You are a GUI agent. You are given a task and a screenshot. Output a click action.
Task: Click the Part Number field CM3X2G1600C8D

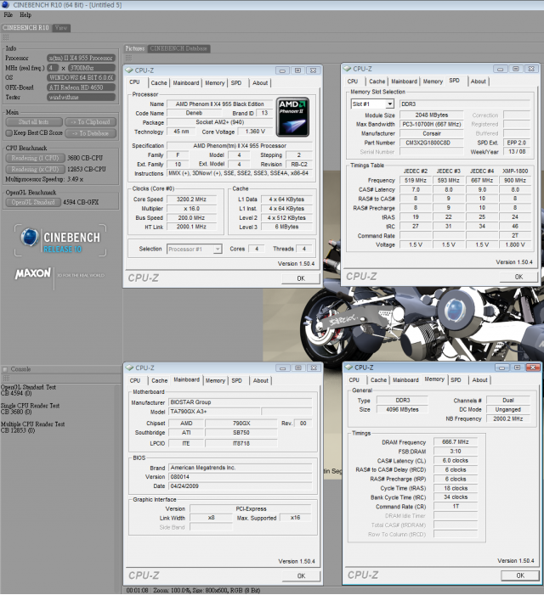point(432,143)
